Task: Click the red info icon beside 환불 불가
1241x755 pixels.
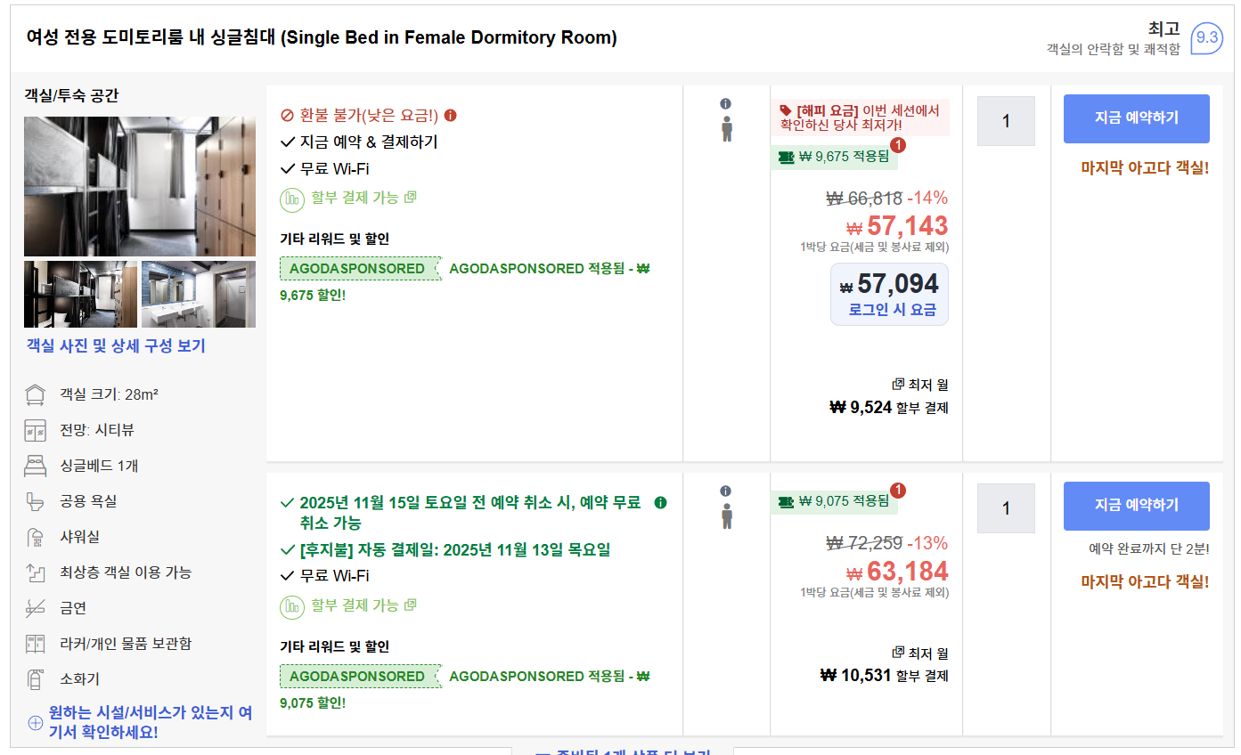Action: pos(450,116)
